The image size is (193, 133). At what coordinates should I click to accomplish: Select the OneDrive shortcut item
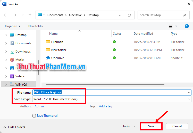coord(58,58)
